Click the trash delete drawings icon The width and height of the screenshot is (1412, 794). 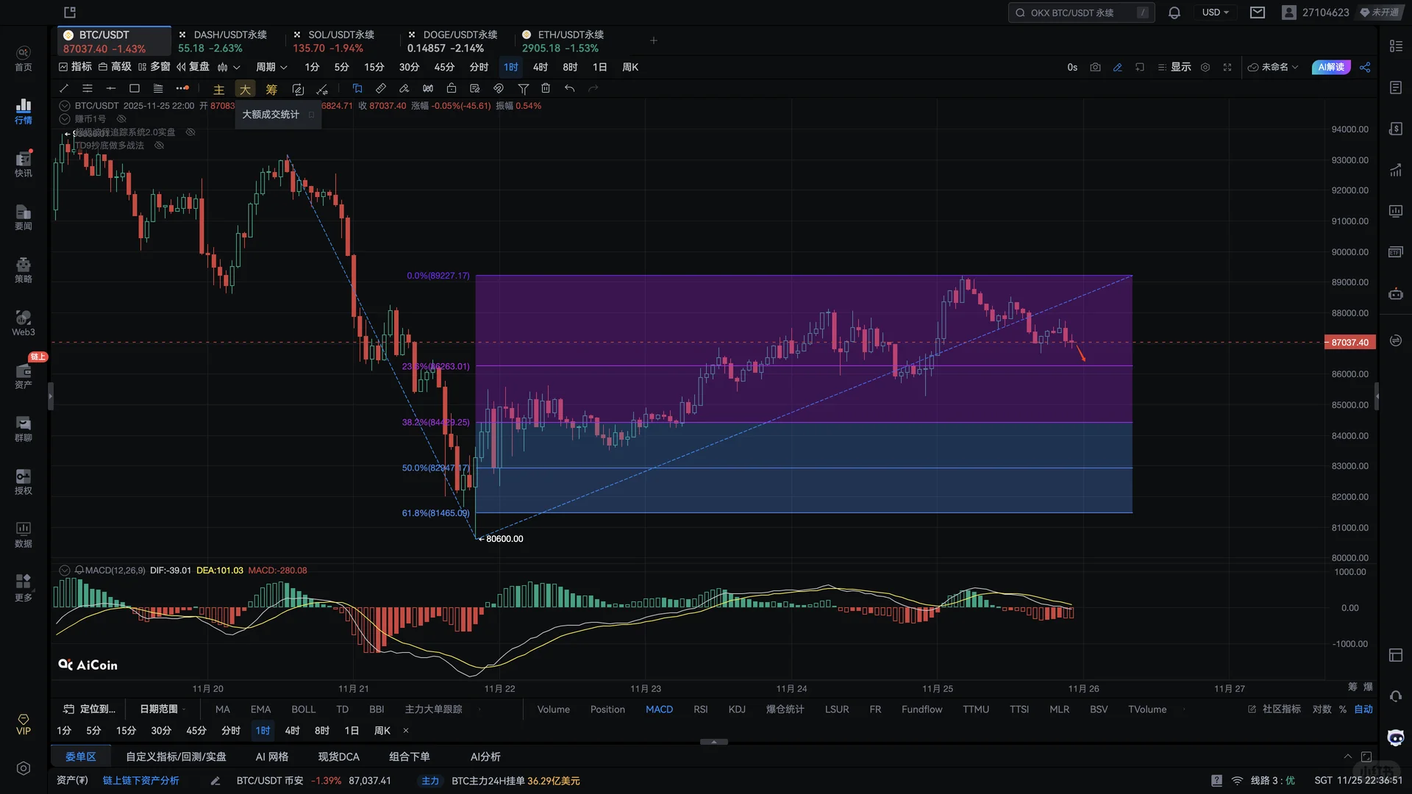click(x=546, y=88)
